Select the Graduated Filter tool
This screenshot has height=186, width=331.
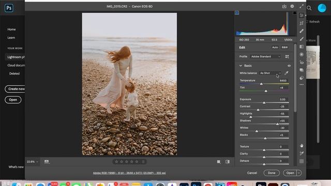point(302,47)
